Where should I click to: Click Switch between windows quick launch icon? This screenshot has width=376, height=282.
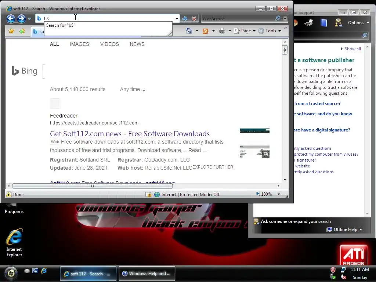coord(35,271)
